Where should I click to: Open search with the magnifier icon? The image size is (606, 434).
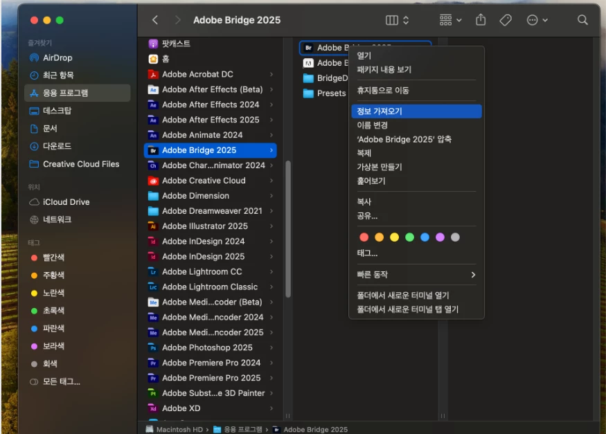582,20
